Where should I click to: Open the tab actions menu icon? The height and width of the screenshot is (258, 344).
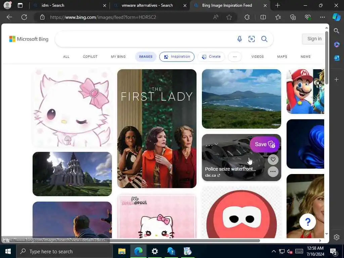pos(20,5)
